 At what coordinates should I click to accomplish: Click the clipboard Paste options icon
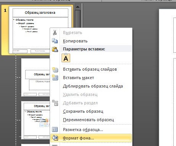pyautogui.click(x=55, y=49)
